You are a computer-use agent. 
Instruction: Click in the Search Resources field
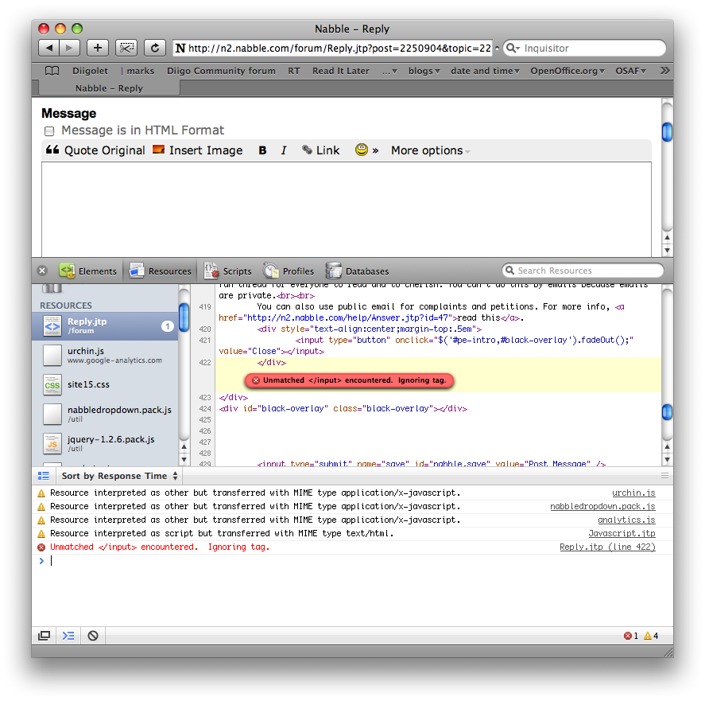(x=587, y=271)
